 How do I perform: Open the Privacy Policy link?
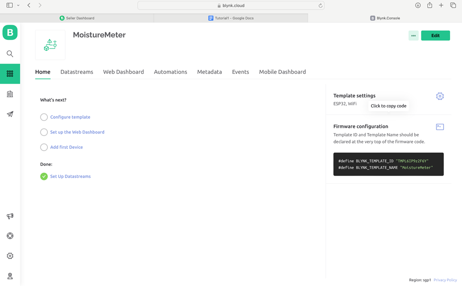coord(445,280)
